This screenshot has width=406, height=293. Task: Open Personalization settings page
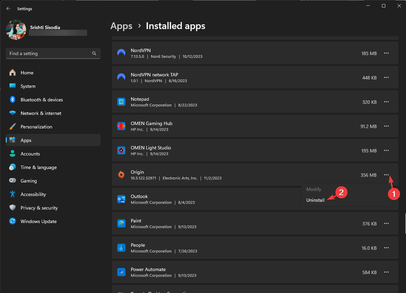tap(53, 127)
